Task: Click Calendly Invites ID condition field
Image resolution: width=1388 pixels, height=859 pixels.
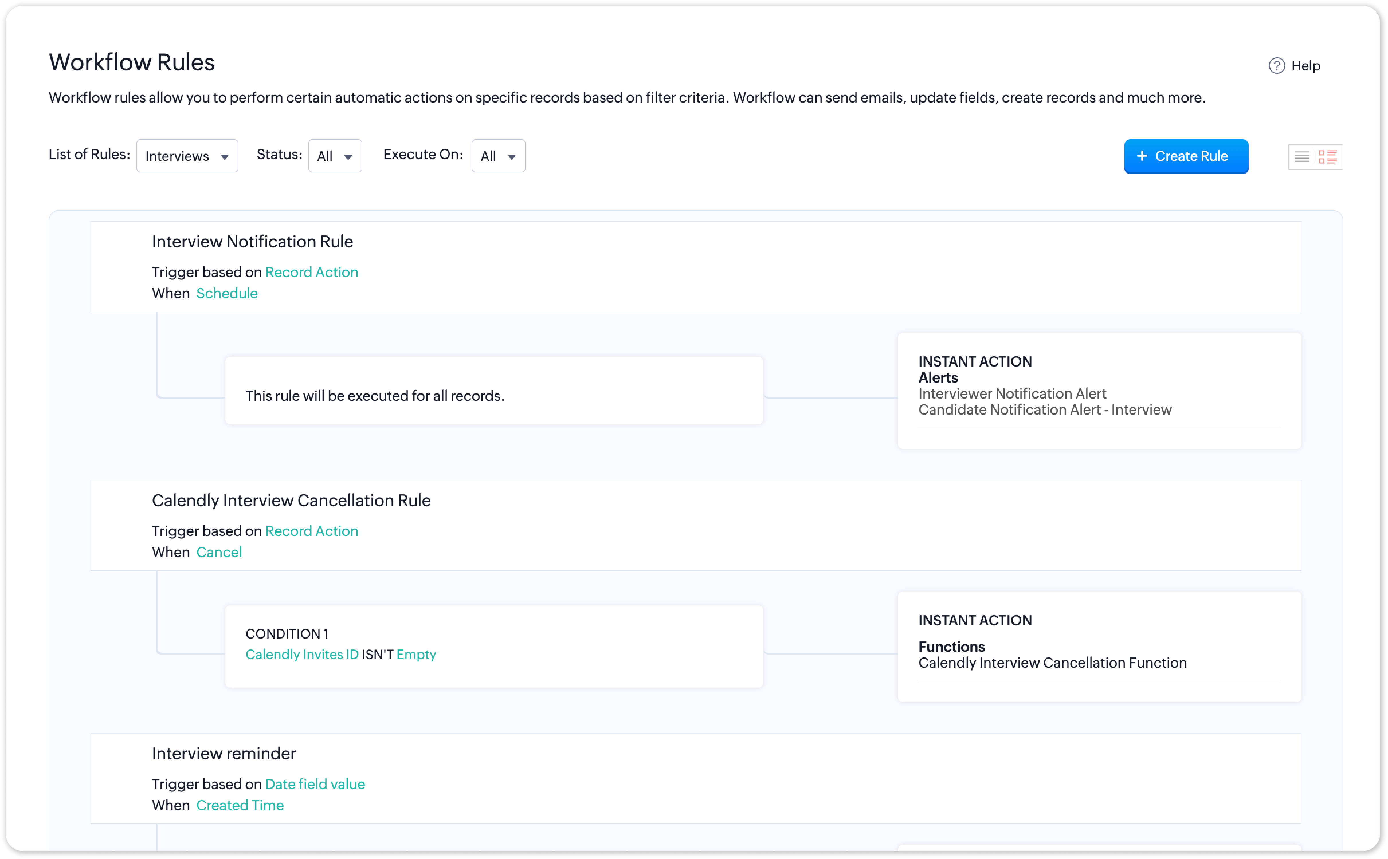Action: point(302,655)
